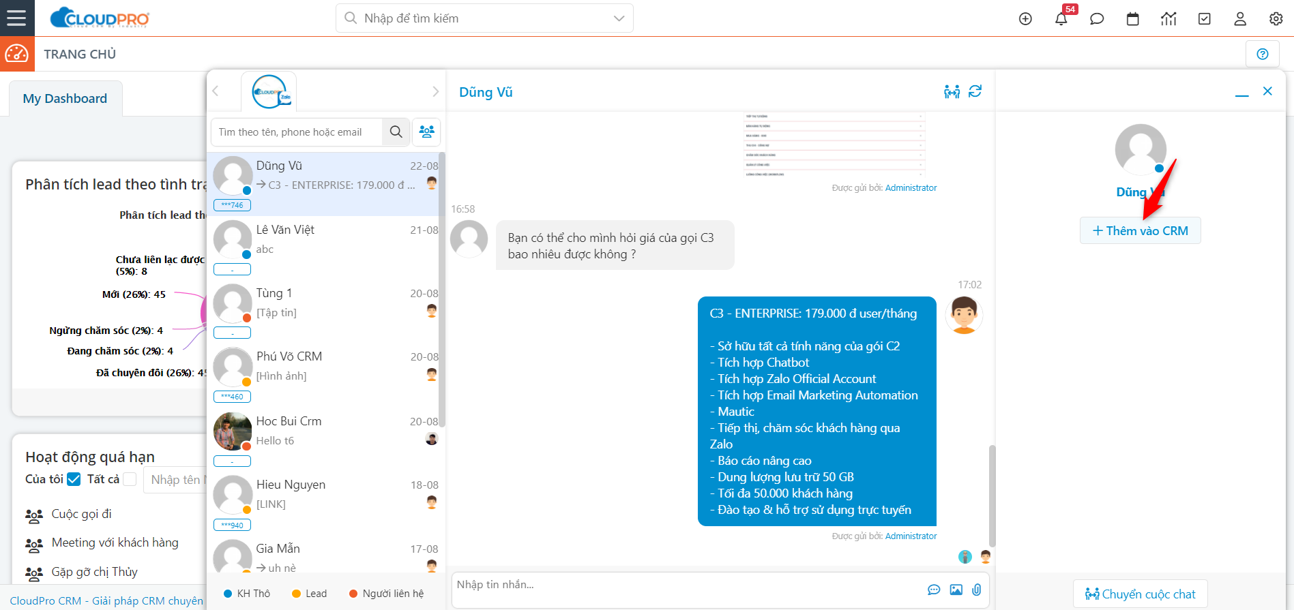
Task: Focus the global search field
Action: (x=484, y=18)
